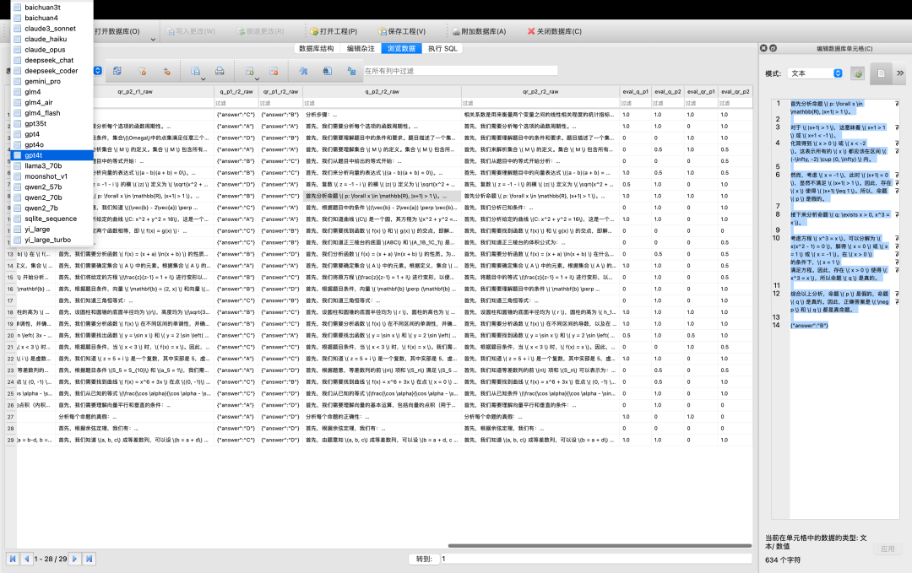Select row header number 27
Viewport: 912px width, 573px height.
tap(10, 417)
